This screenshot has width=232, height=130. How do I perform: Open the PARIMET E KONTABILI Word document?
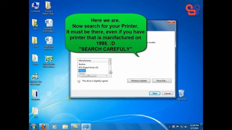(x=49, y=26)
